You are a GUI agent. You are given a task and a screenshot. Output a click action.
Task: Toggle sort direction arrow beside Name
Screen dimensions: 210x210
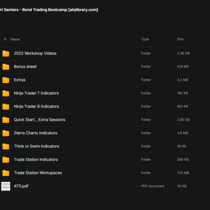[x=5, y=39]
